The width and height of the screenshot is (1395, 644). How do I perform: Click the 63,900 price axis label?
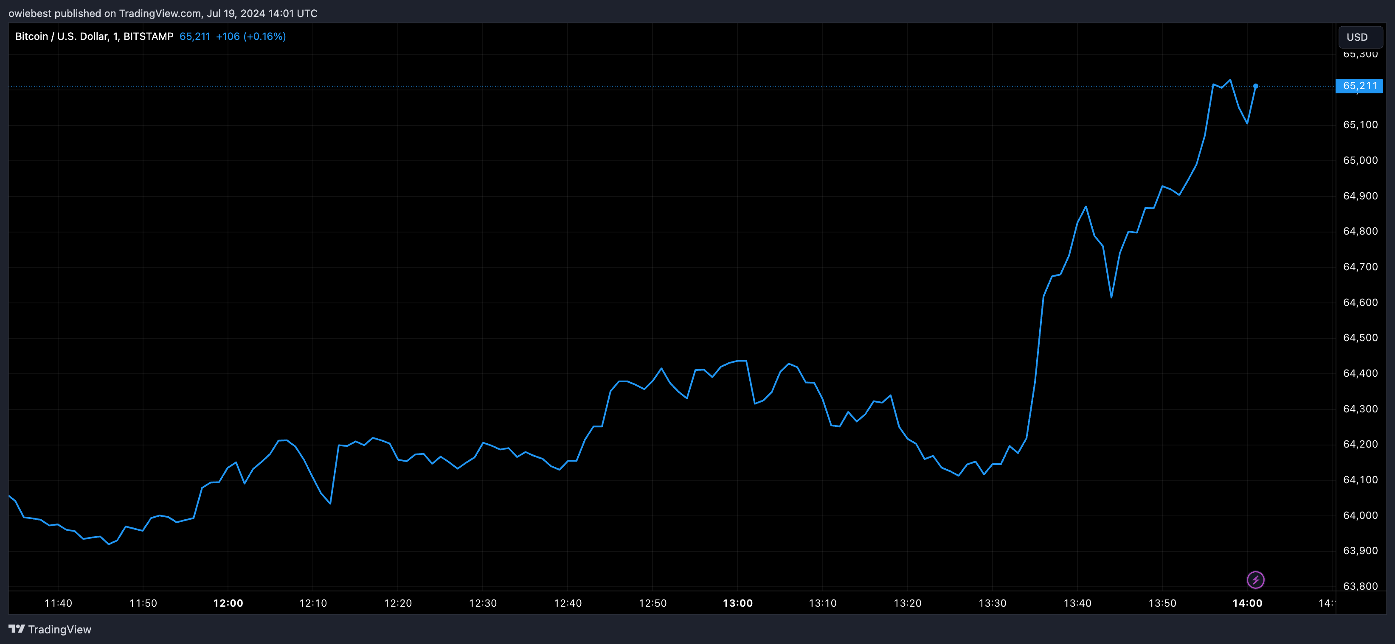click(x=1360, y=550)
